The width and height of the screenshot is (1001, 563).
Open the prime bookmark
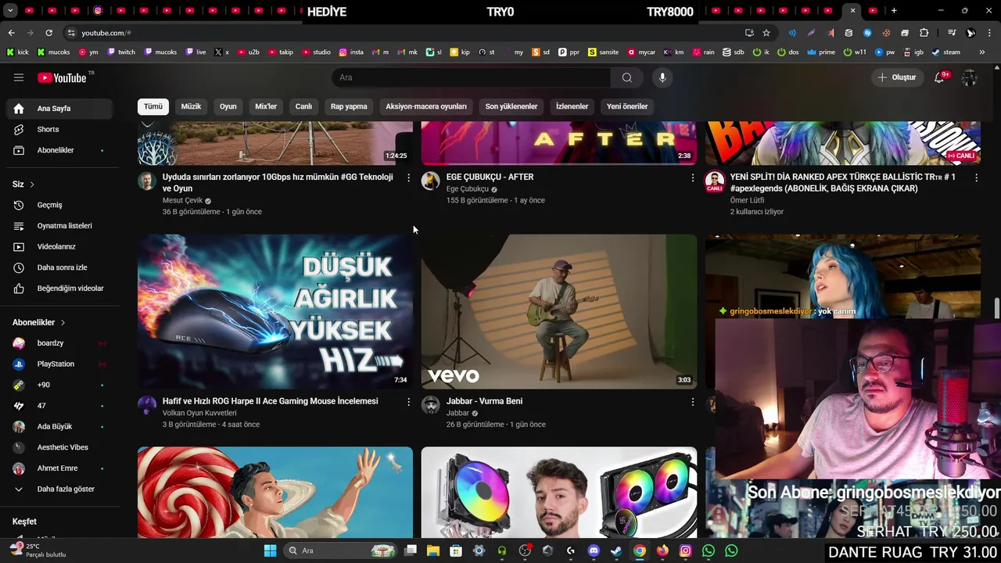pyautogui.click(x=821, y=52)
